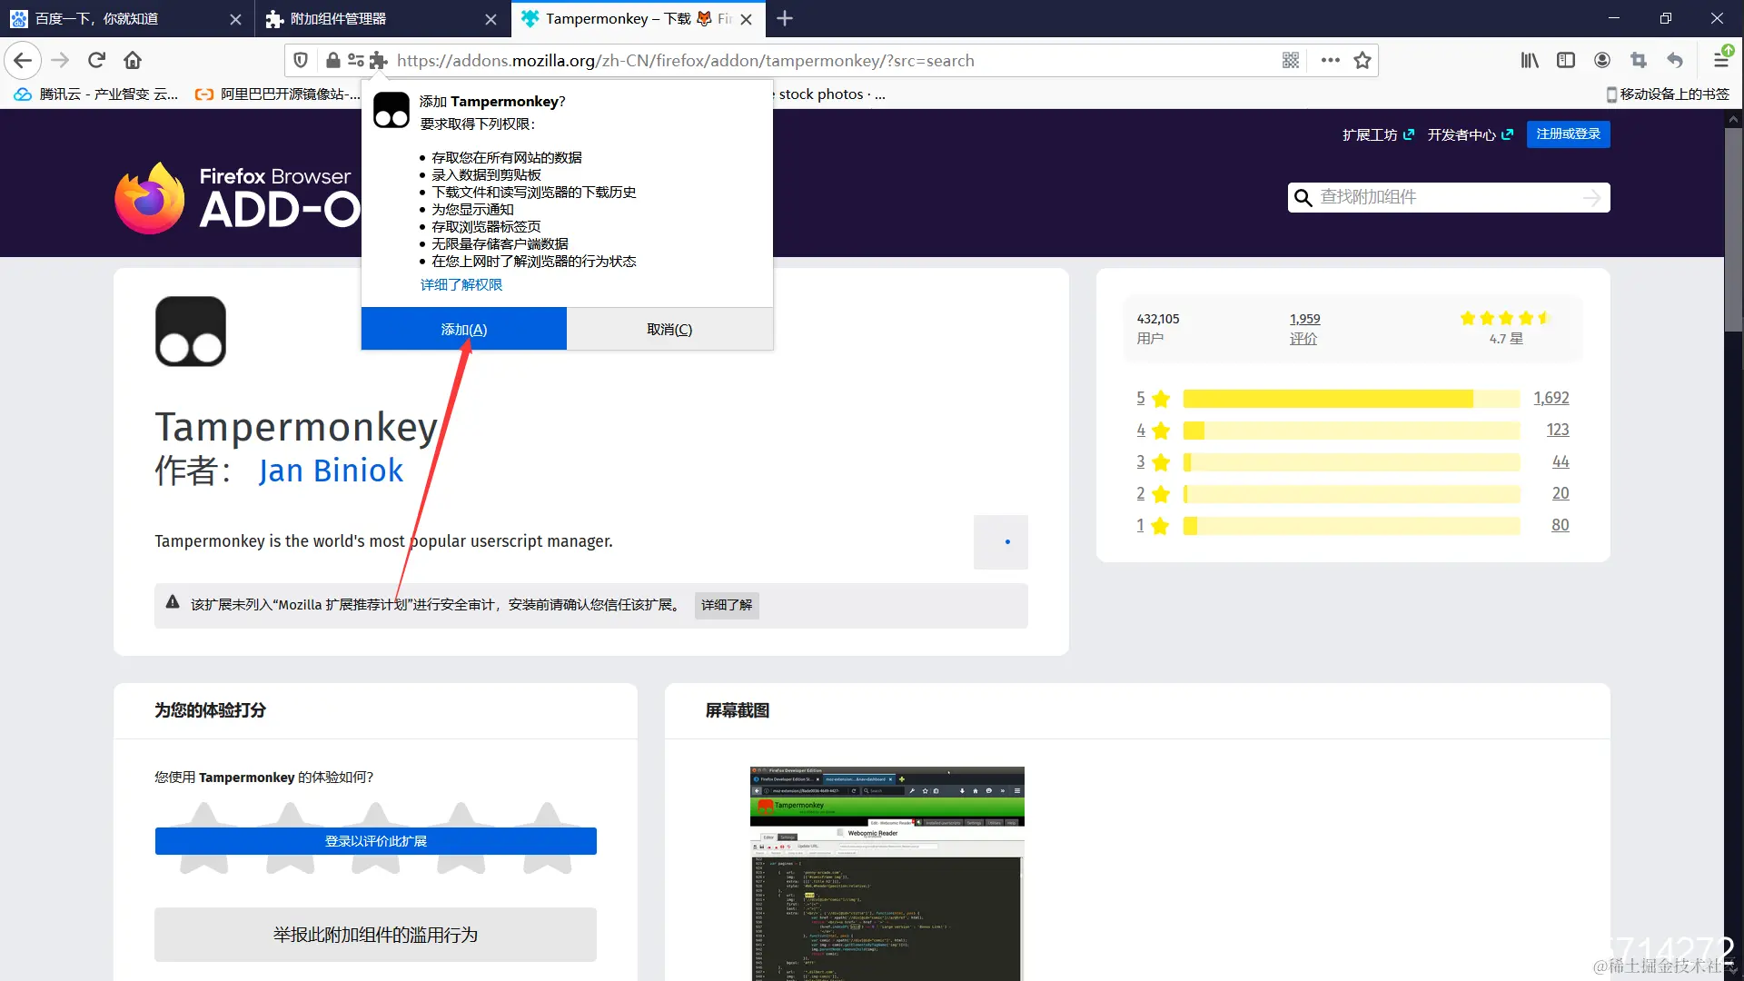The width and height of the screenshot is (1744, 981).
Task: Open the Firefox hamburger menu
Action: pyautogui.click(x=1720, y=60)
